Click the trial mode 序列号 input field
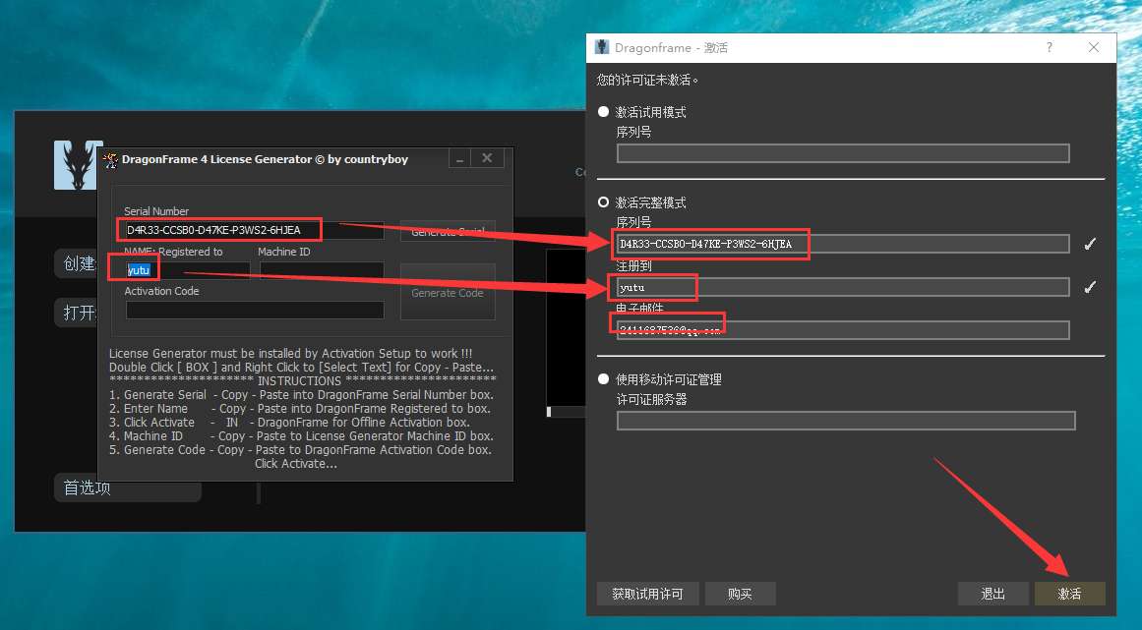Viewport: 1142px width, 630px height. coord(843,153)
